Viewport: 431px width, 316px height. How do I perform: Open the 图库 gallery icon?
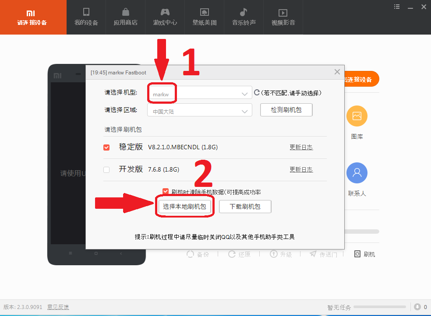click(x=357, y=116)
